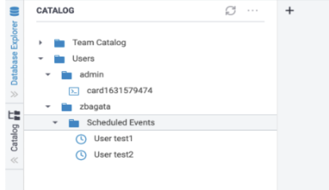This screenshot has height=190, width=329.
Task: Expand sidebar with double right chevron
Action: coord(14,94)
